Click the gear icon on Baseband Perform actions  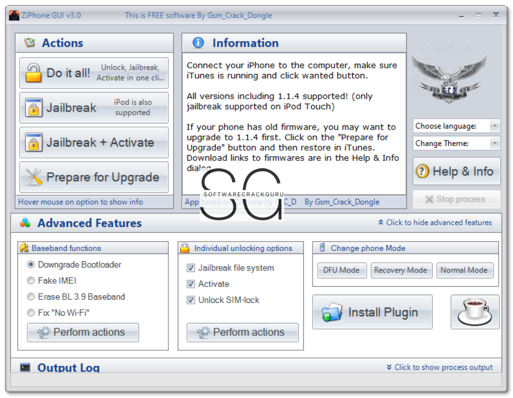[x=43, y=332]
